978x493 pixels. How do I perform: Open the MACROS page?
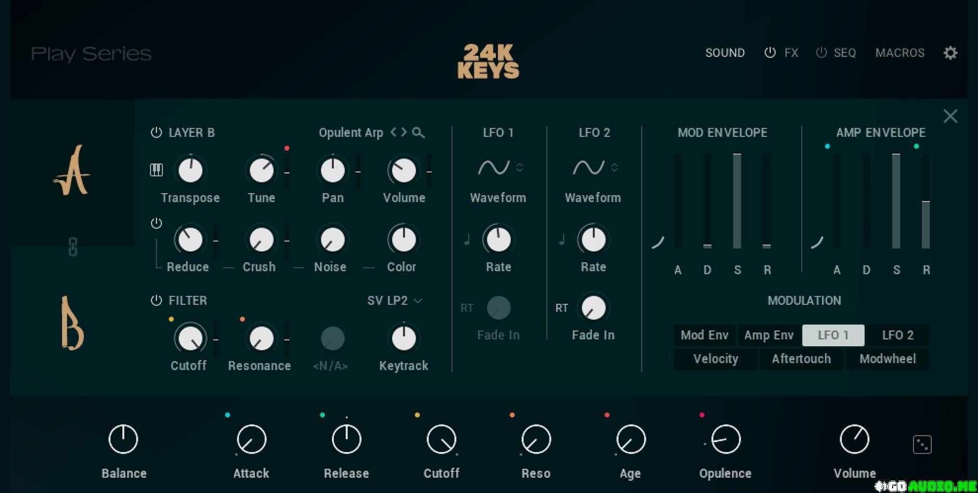tap(900, 53)
